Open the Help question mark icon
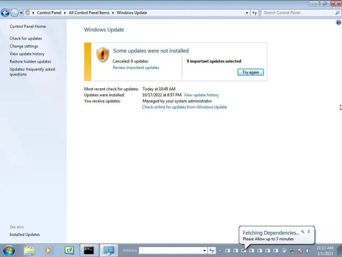The width and height of the screenshot is (342, 257). pos(339,22)
